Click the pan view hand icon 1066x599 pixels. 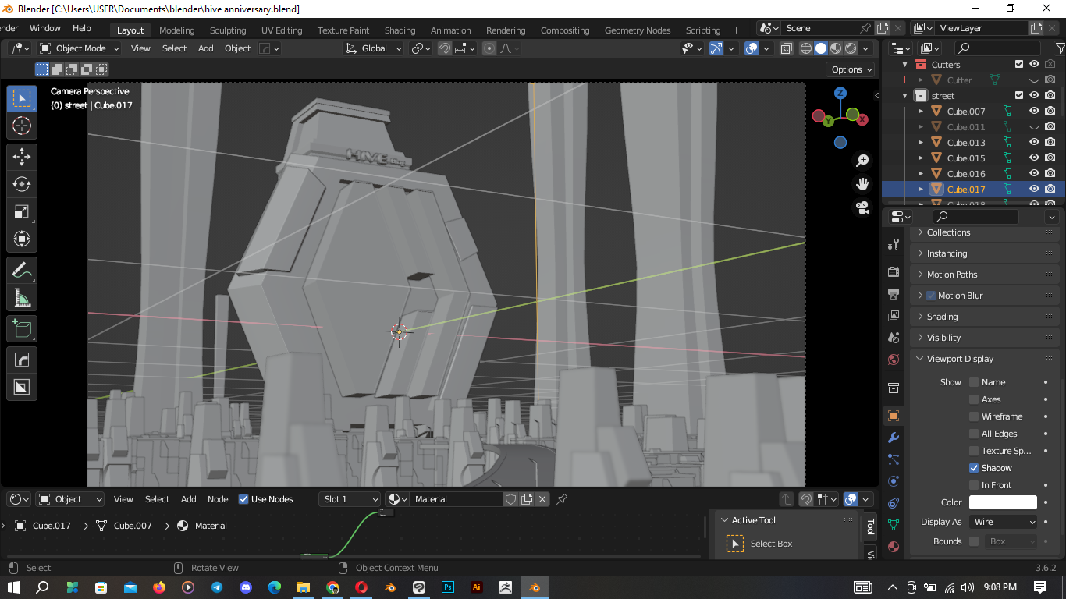[x=862, y=184]
